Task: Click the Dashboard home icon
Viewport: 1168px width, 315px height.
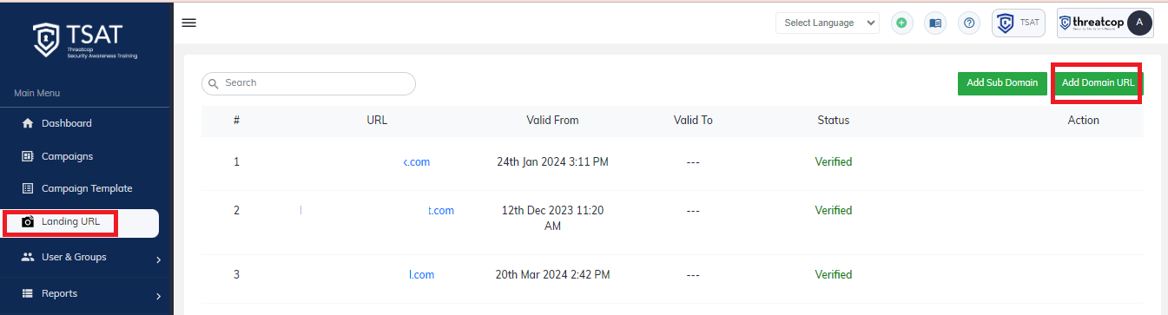Action: (x=27, y=123)
